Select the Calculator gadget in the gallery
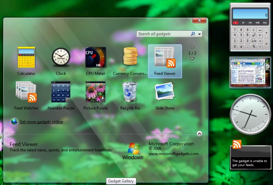Image resolution: width=273 pixels, height=185 pixels. coord(26,61)
